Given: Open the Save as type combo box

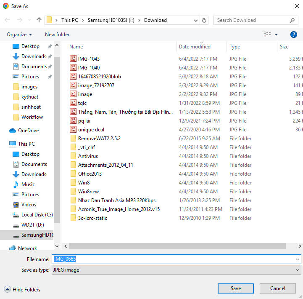Looking at the screenshot, I should pyautogui.click(x=176, y=270).
